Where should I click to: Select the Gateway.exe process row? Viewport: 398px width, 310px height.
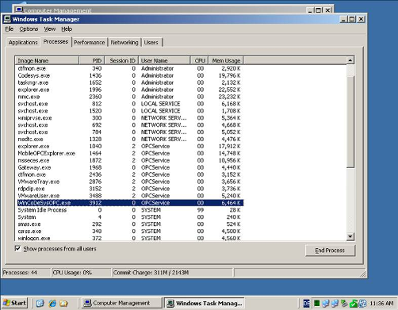click(129, 167)
